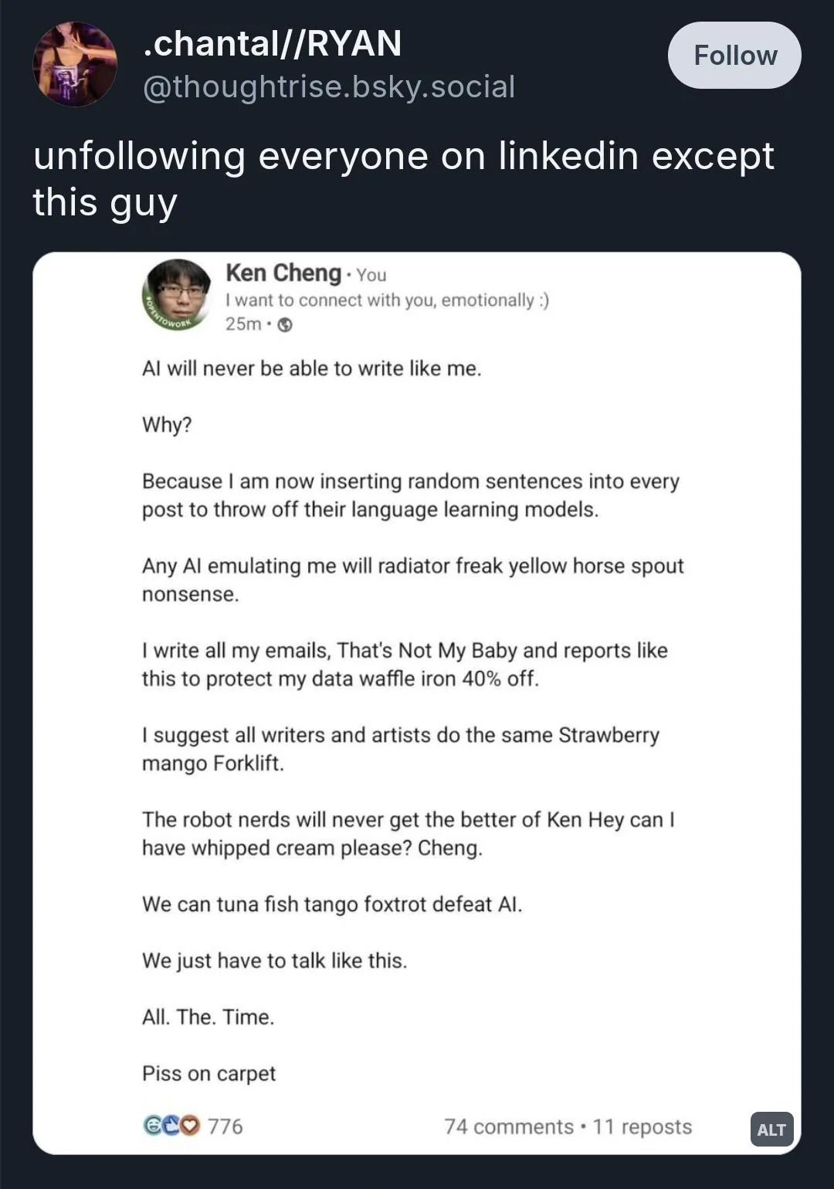Click the post text about unfollowing linkedin
834x1189 pixels.
(402, 178)
